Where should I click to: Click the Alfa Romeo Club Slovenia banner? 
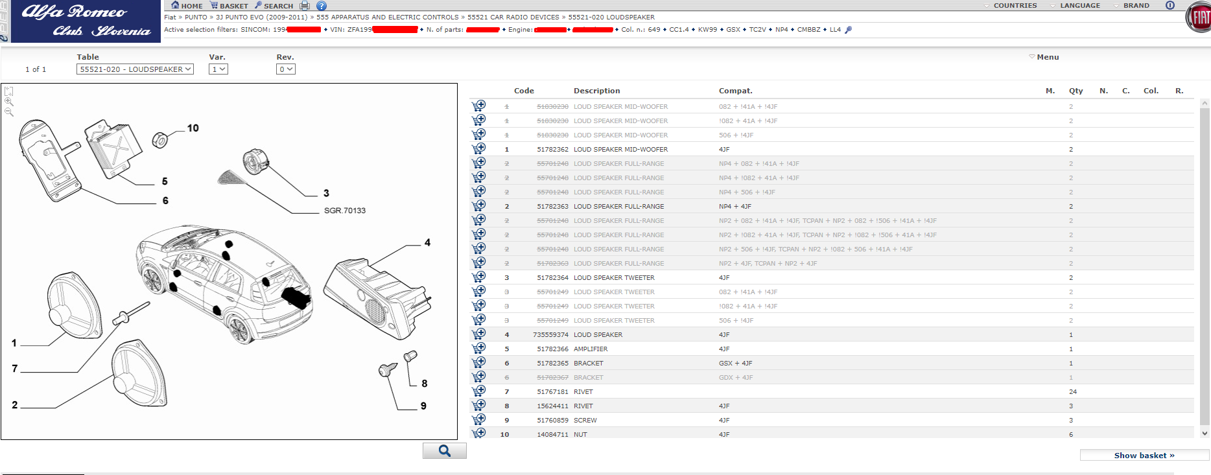tap(86, 21)
